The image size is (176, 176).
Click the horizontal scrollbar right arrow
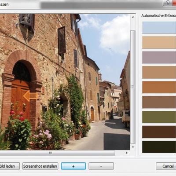pos(127,153)
